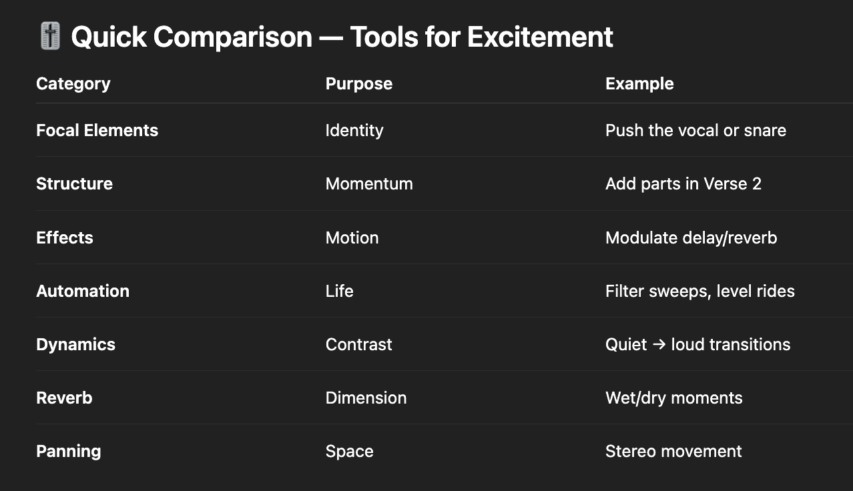
Task: Select the Automation row label
Action: pos(83,291)
